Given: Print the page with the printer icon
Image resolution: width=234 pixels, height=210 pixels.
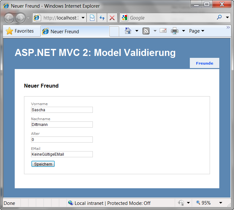Looking at the screenshot, I should (174, 31).
